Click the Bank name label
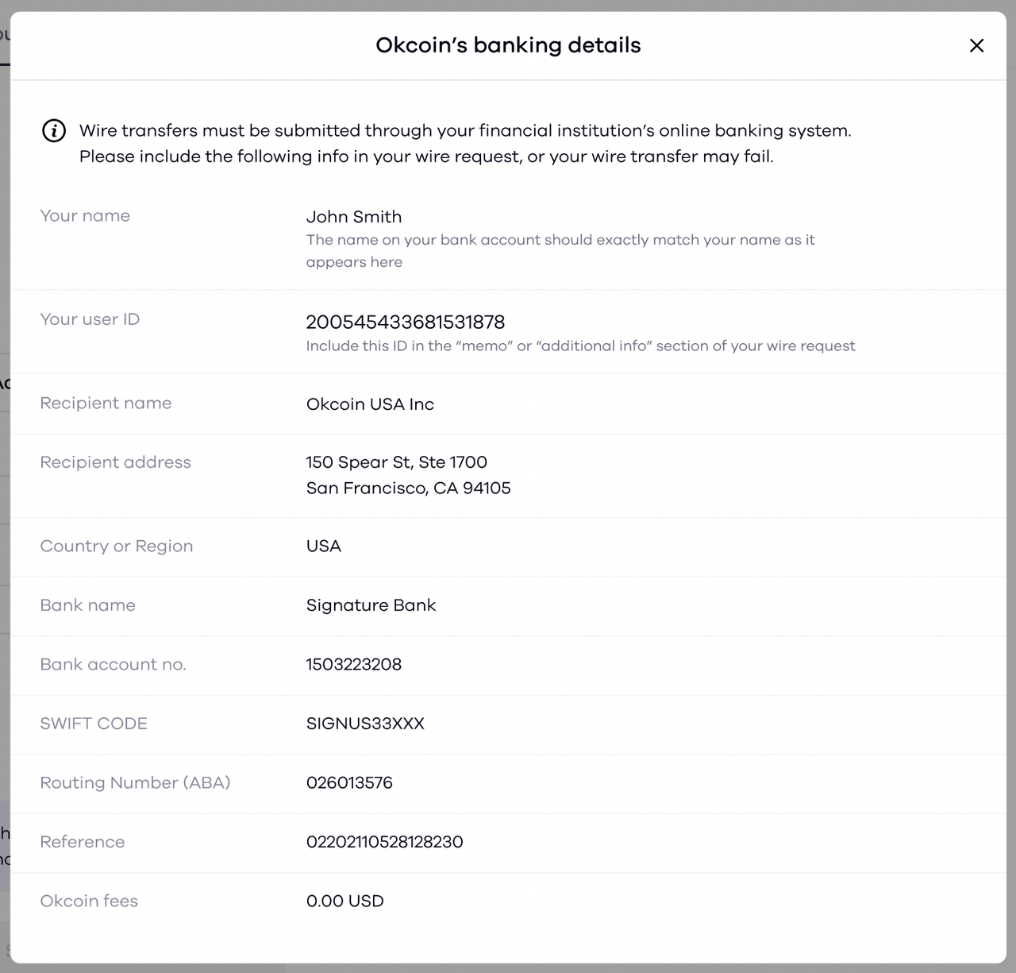The image size is (1016, 973). coord(88,605)
